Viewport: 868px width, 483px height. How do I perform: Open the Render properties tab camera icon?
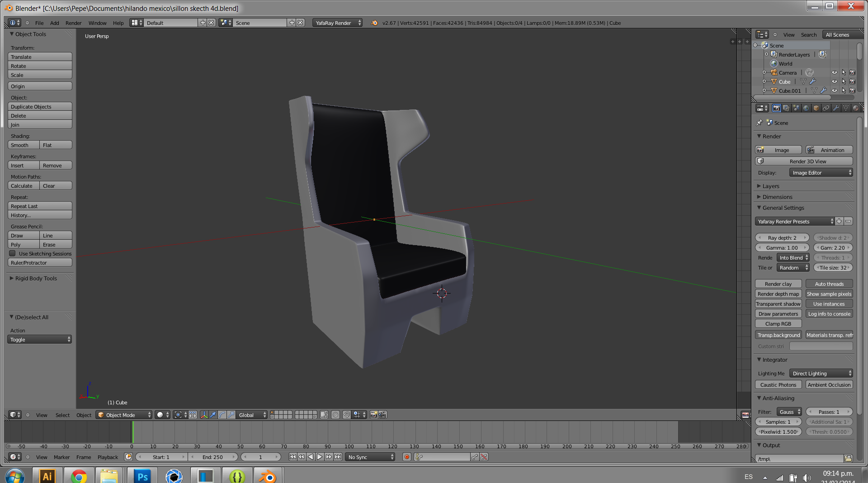tap(776, 108)
